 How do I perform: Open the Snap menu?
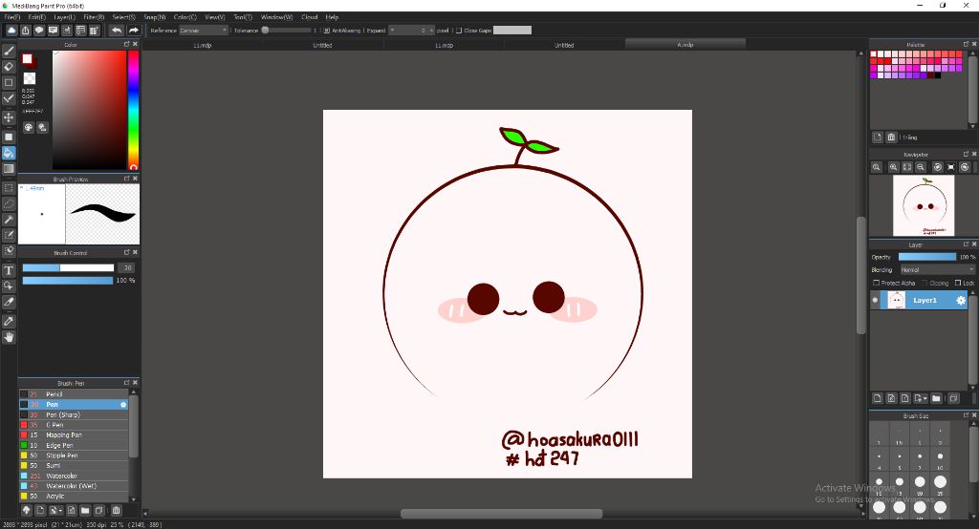click(x=154, y=17)
